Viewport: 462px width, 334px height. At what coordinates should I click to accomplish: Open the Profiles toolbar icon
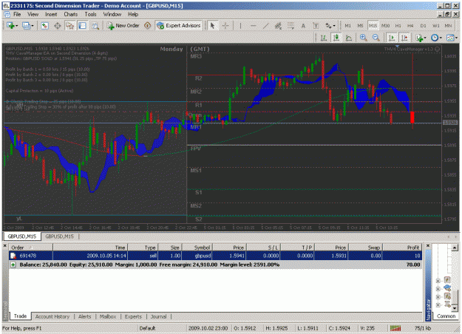[27, 26]
